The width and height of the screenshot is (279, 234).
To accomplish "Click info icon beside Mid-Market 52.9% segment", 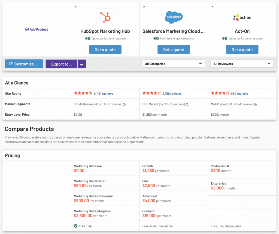I will click(x=187, y=104).
